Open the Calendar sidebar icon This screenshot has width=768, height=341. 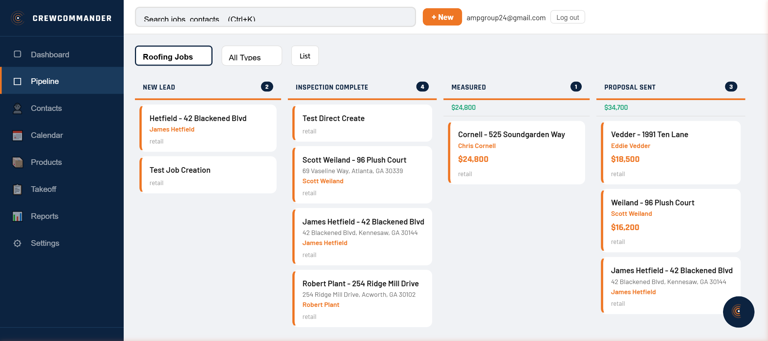[x=18, y=135]
